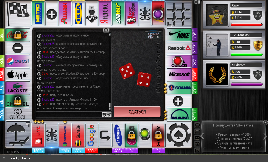268x162 pixels.
Task: Select the SCANIA property cell
Action: (x=179, y=88)
